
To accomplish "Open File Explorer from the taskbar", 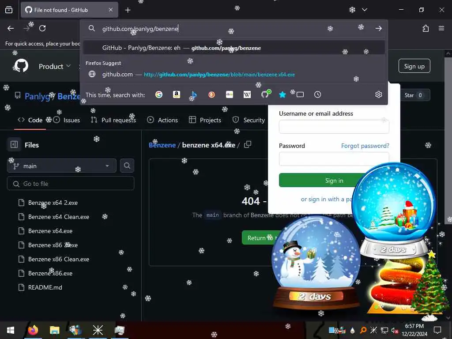I will 54,330.
